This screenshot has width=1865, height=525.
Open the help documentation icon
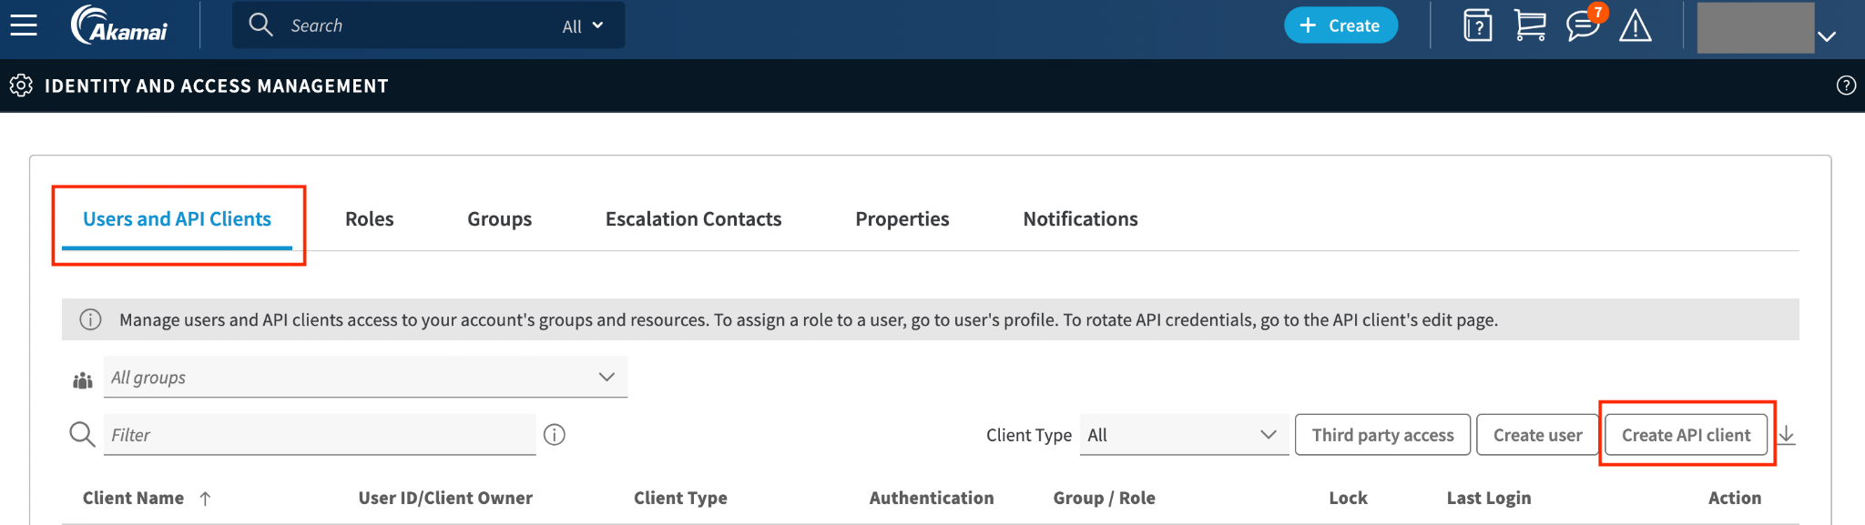click(1477, 25)
